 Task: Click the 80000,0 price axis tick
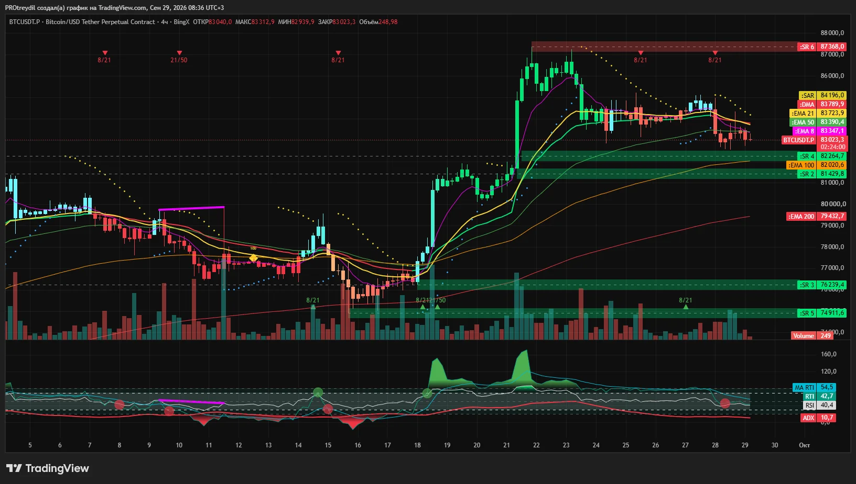[x=832, y=204]
